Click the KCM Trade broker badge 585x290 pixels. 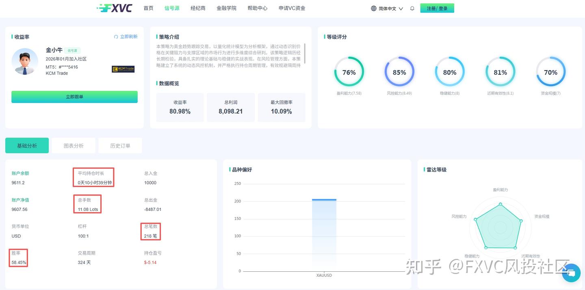[123, 69]
